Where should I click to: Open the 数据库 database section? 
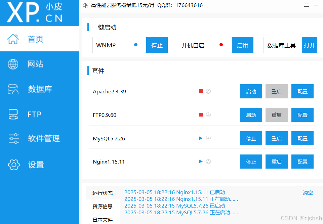click(39, 89)
